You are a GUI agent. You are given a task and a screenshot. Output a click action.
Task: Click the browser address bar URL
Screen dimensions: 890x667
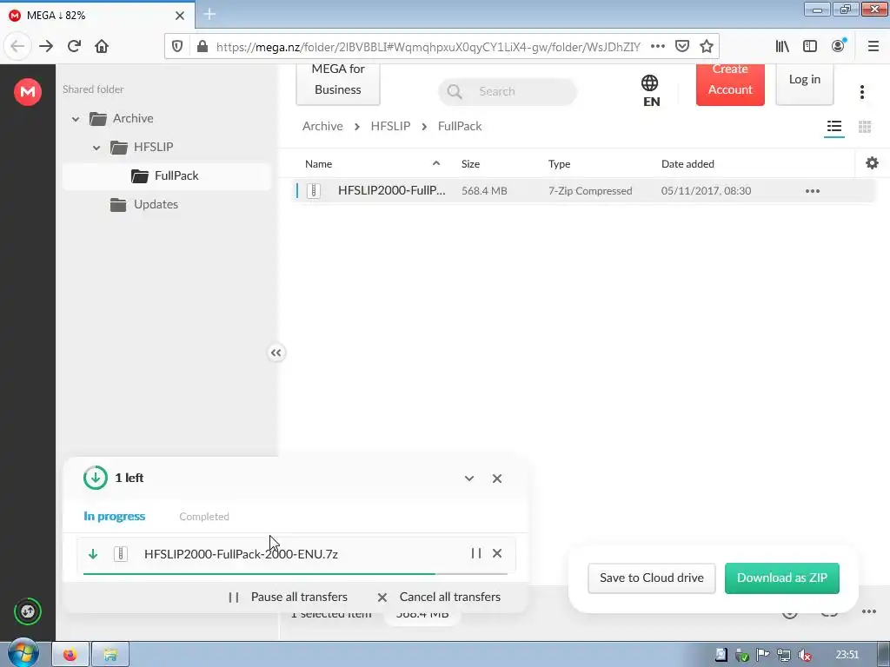pos(428,47)
